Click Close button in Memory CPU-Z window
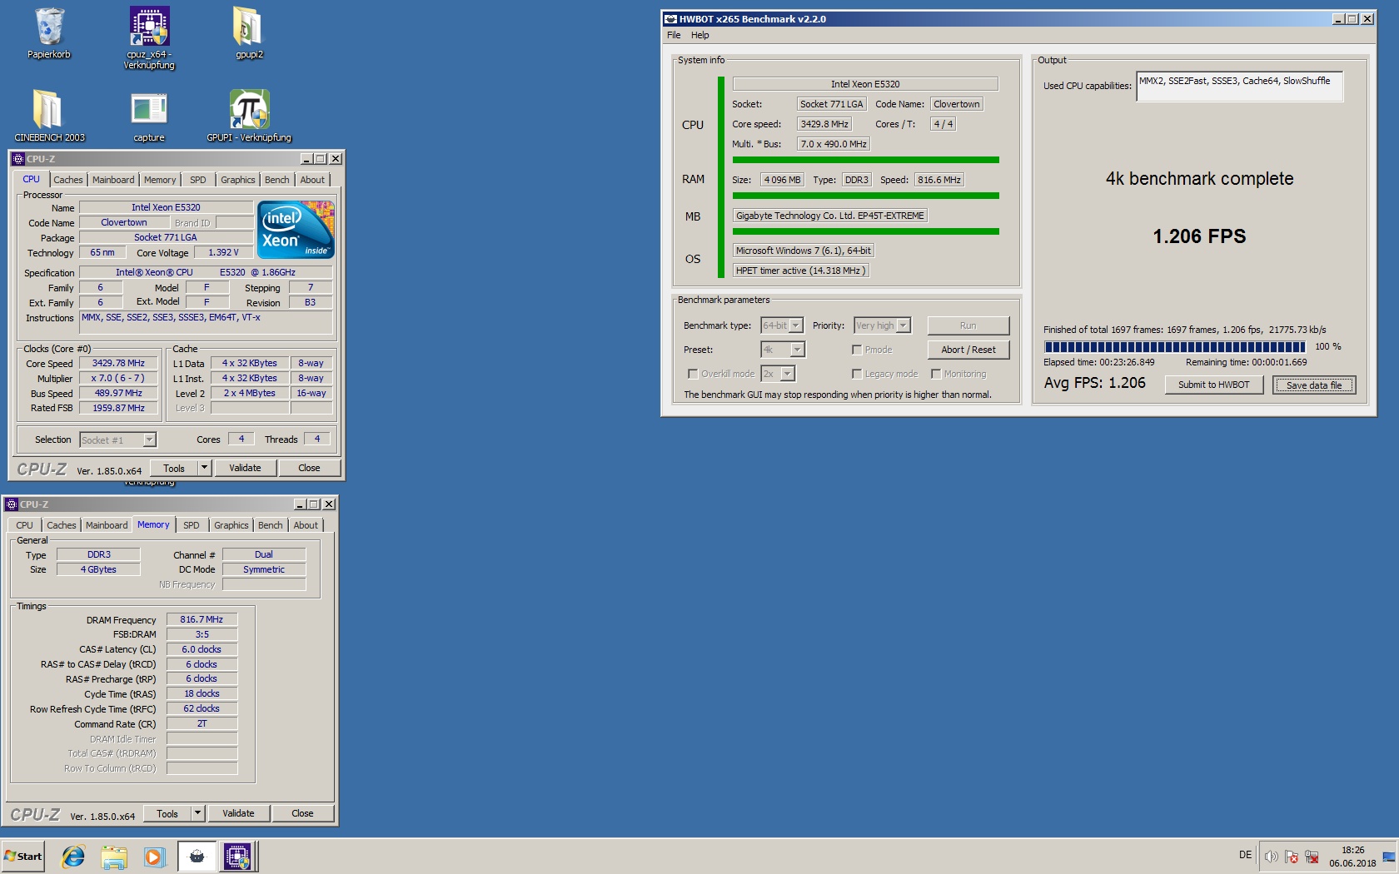Viewport: 1399px width, 874px height. tap(302, 813)
